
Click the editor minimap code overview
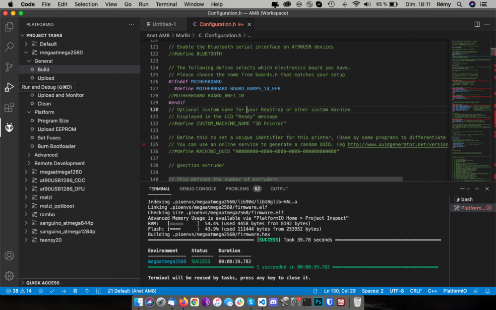pos(468,109)
